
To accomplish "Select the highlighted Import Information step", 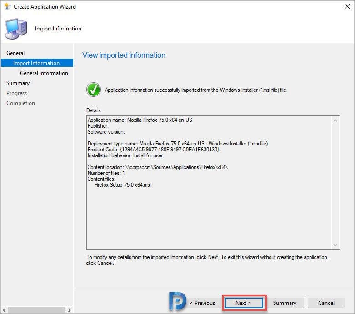I will [x=36, y=63].
